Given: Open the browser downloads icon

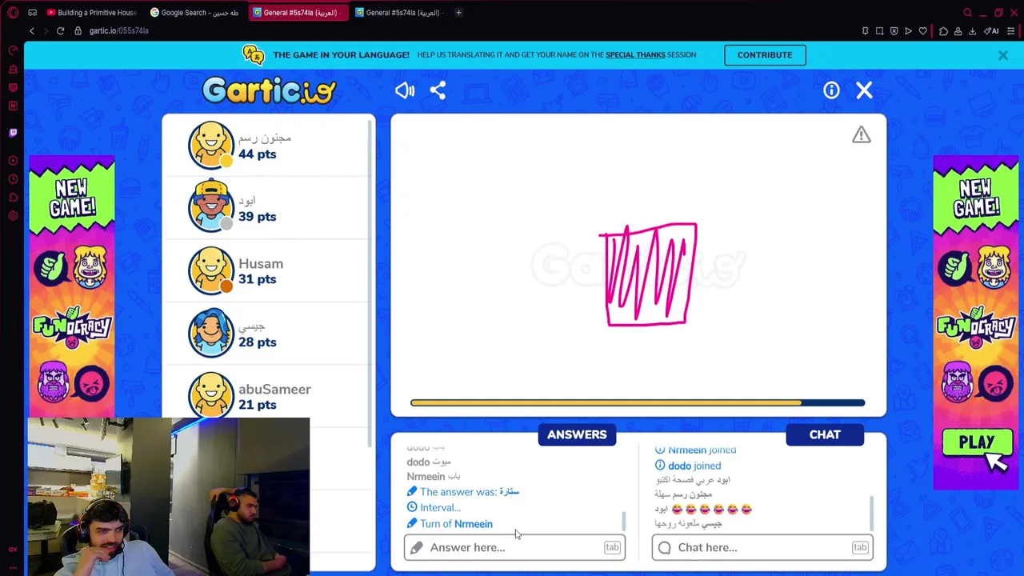Looking at the screenshot, I should click(x=972, y=31).
